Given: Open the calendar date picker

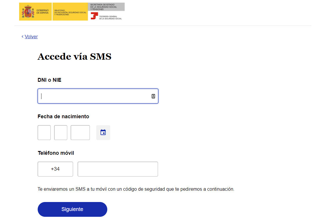Looking at the screenshot, I should [x=103, y=132].
